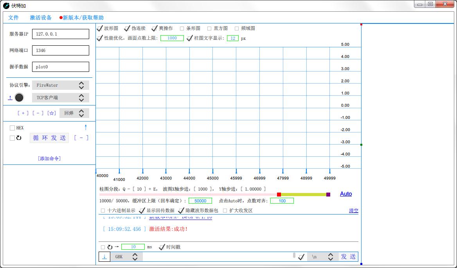Toggle the 伪连续 checkbox
The image size is (457, 268).
click(x=127, y=28)
